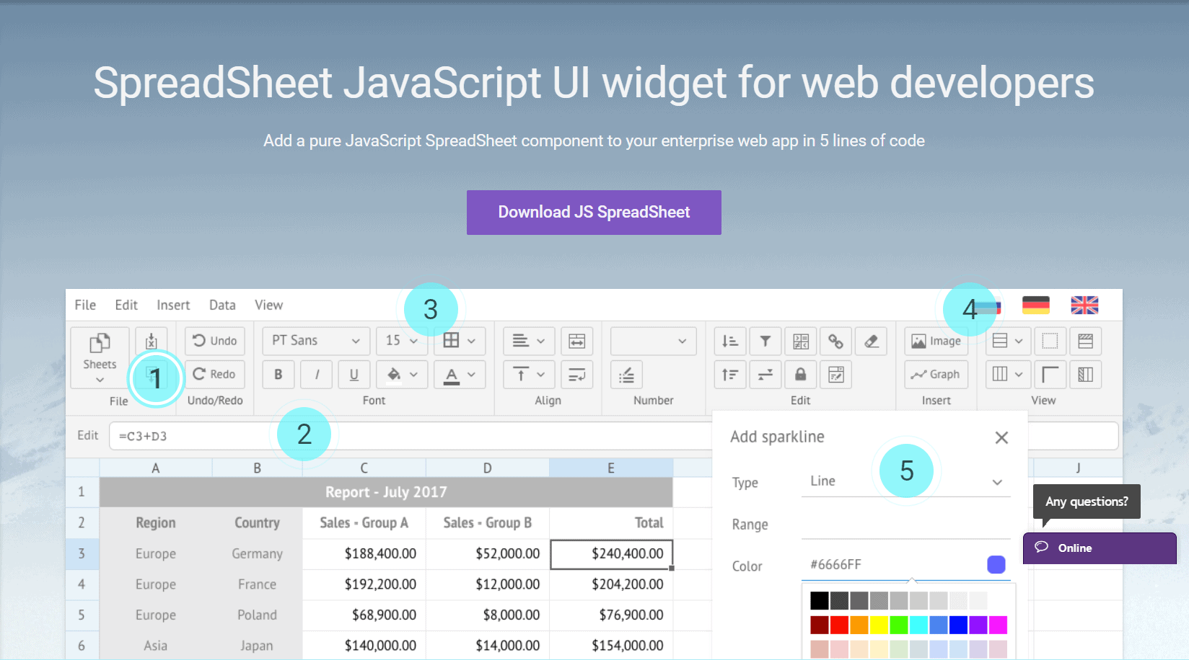Image resolution: width=1189 pixels, height=660 pixels.
Task: Click the filter funnel icon
Action: click(765, 341)
